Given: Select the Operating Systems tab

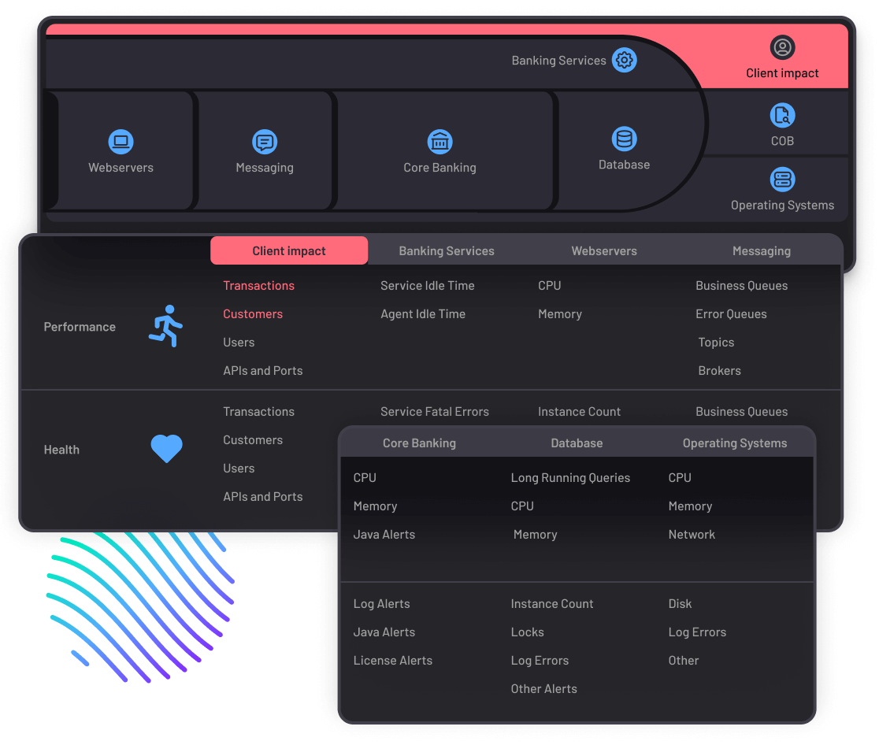Looking at the screenshot, I should (x=734, y=443).
